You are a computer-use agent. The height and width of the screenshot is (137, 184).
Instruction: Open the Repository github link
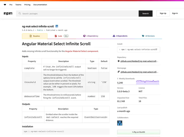139,61
